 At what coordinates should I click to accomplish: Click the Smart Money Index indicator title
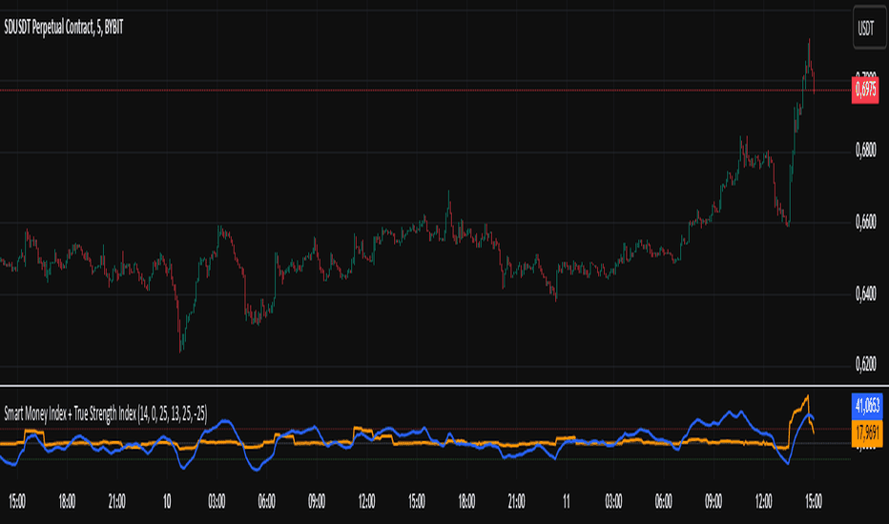(106, 413)
